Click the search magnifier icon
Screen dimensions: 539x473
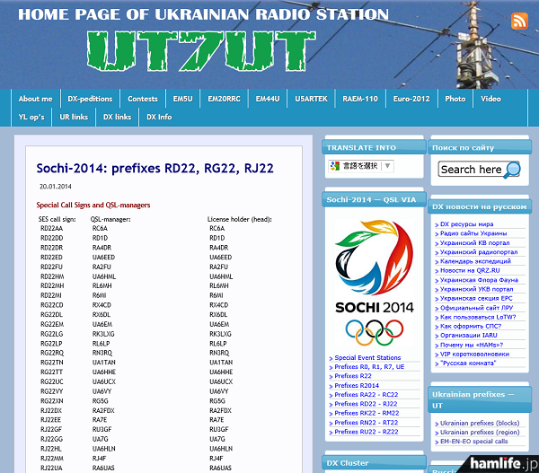pyautogui.click(x=512, y=169)
